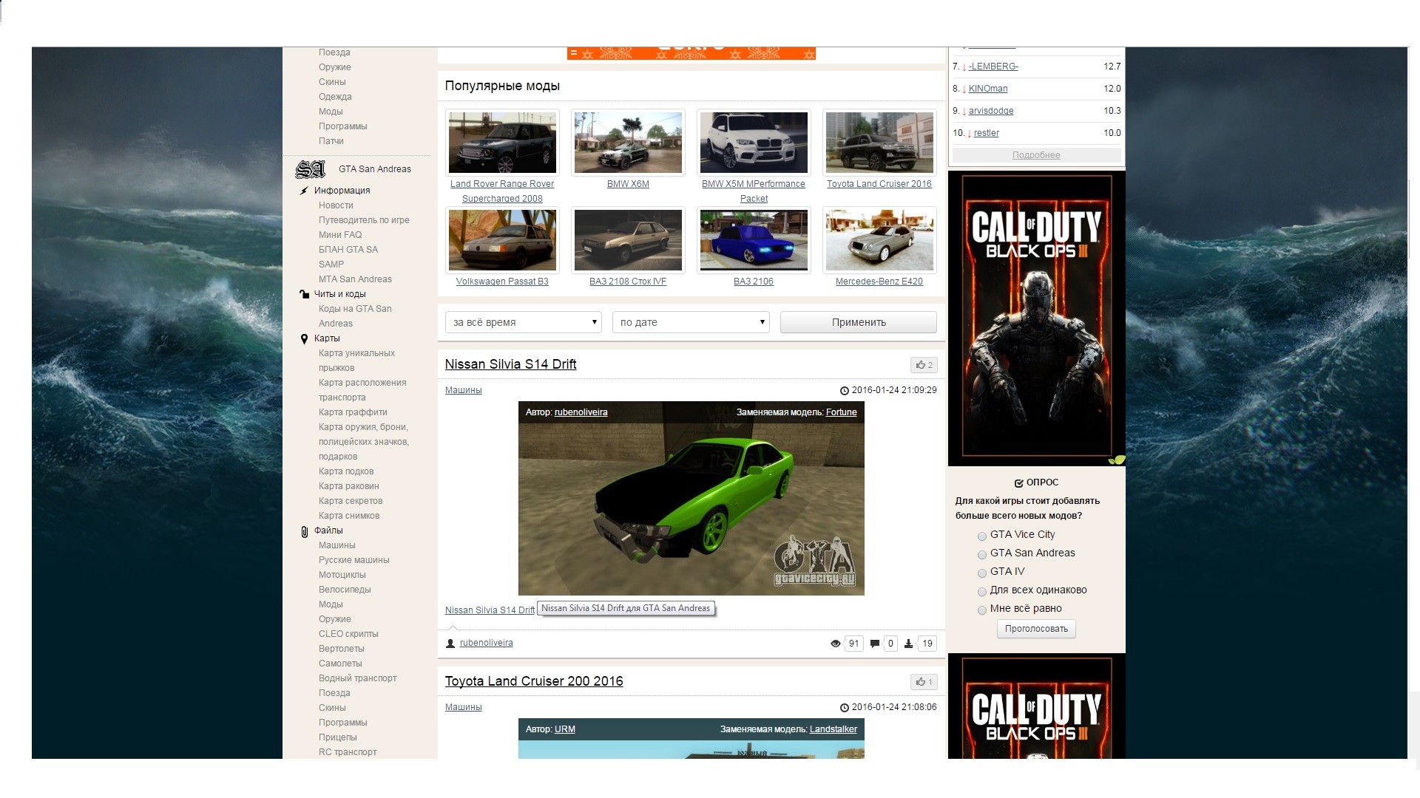Click Подробнее under the user rating list
This screenshot has height=798, width=1420.
[x=1036, y=155]
